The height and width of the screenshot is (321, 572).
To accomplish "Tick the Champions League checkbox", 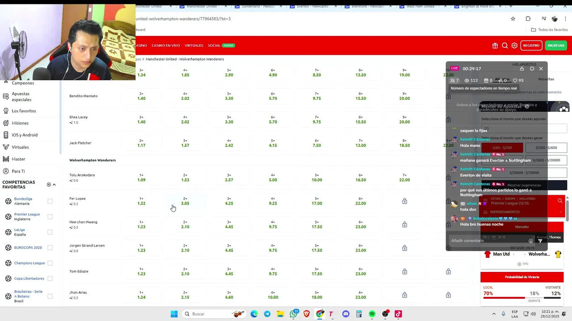I will point(50,263).
